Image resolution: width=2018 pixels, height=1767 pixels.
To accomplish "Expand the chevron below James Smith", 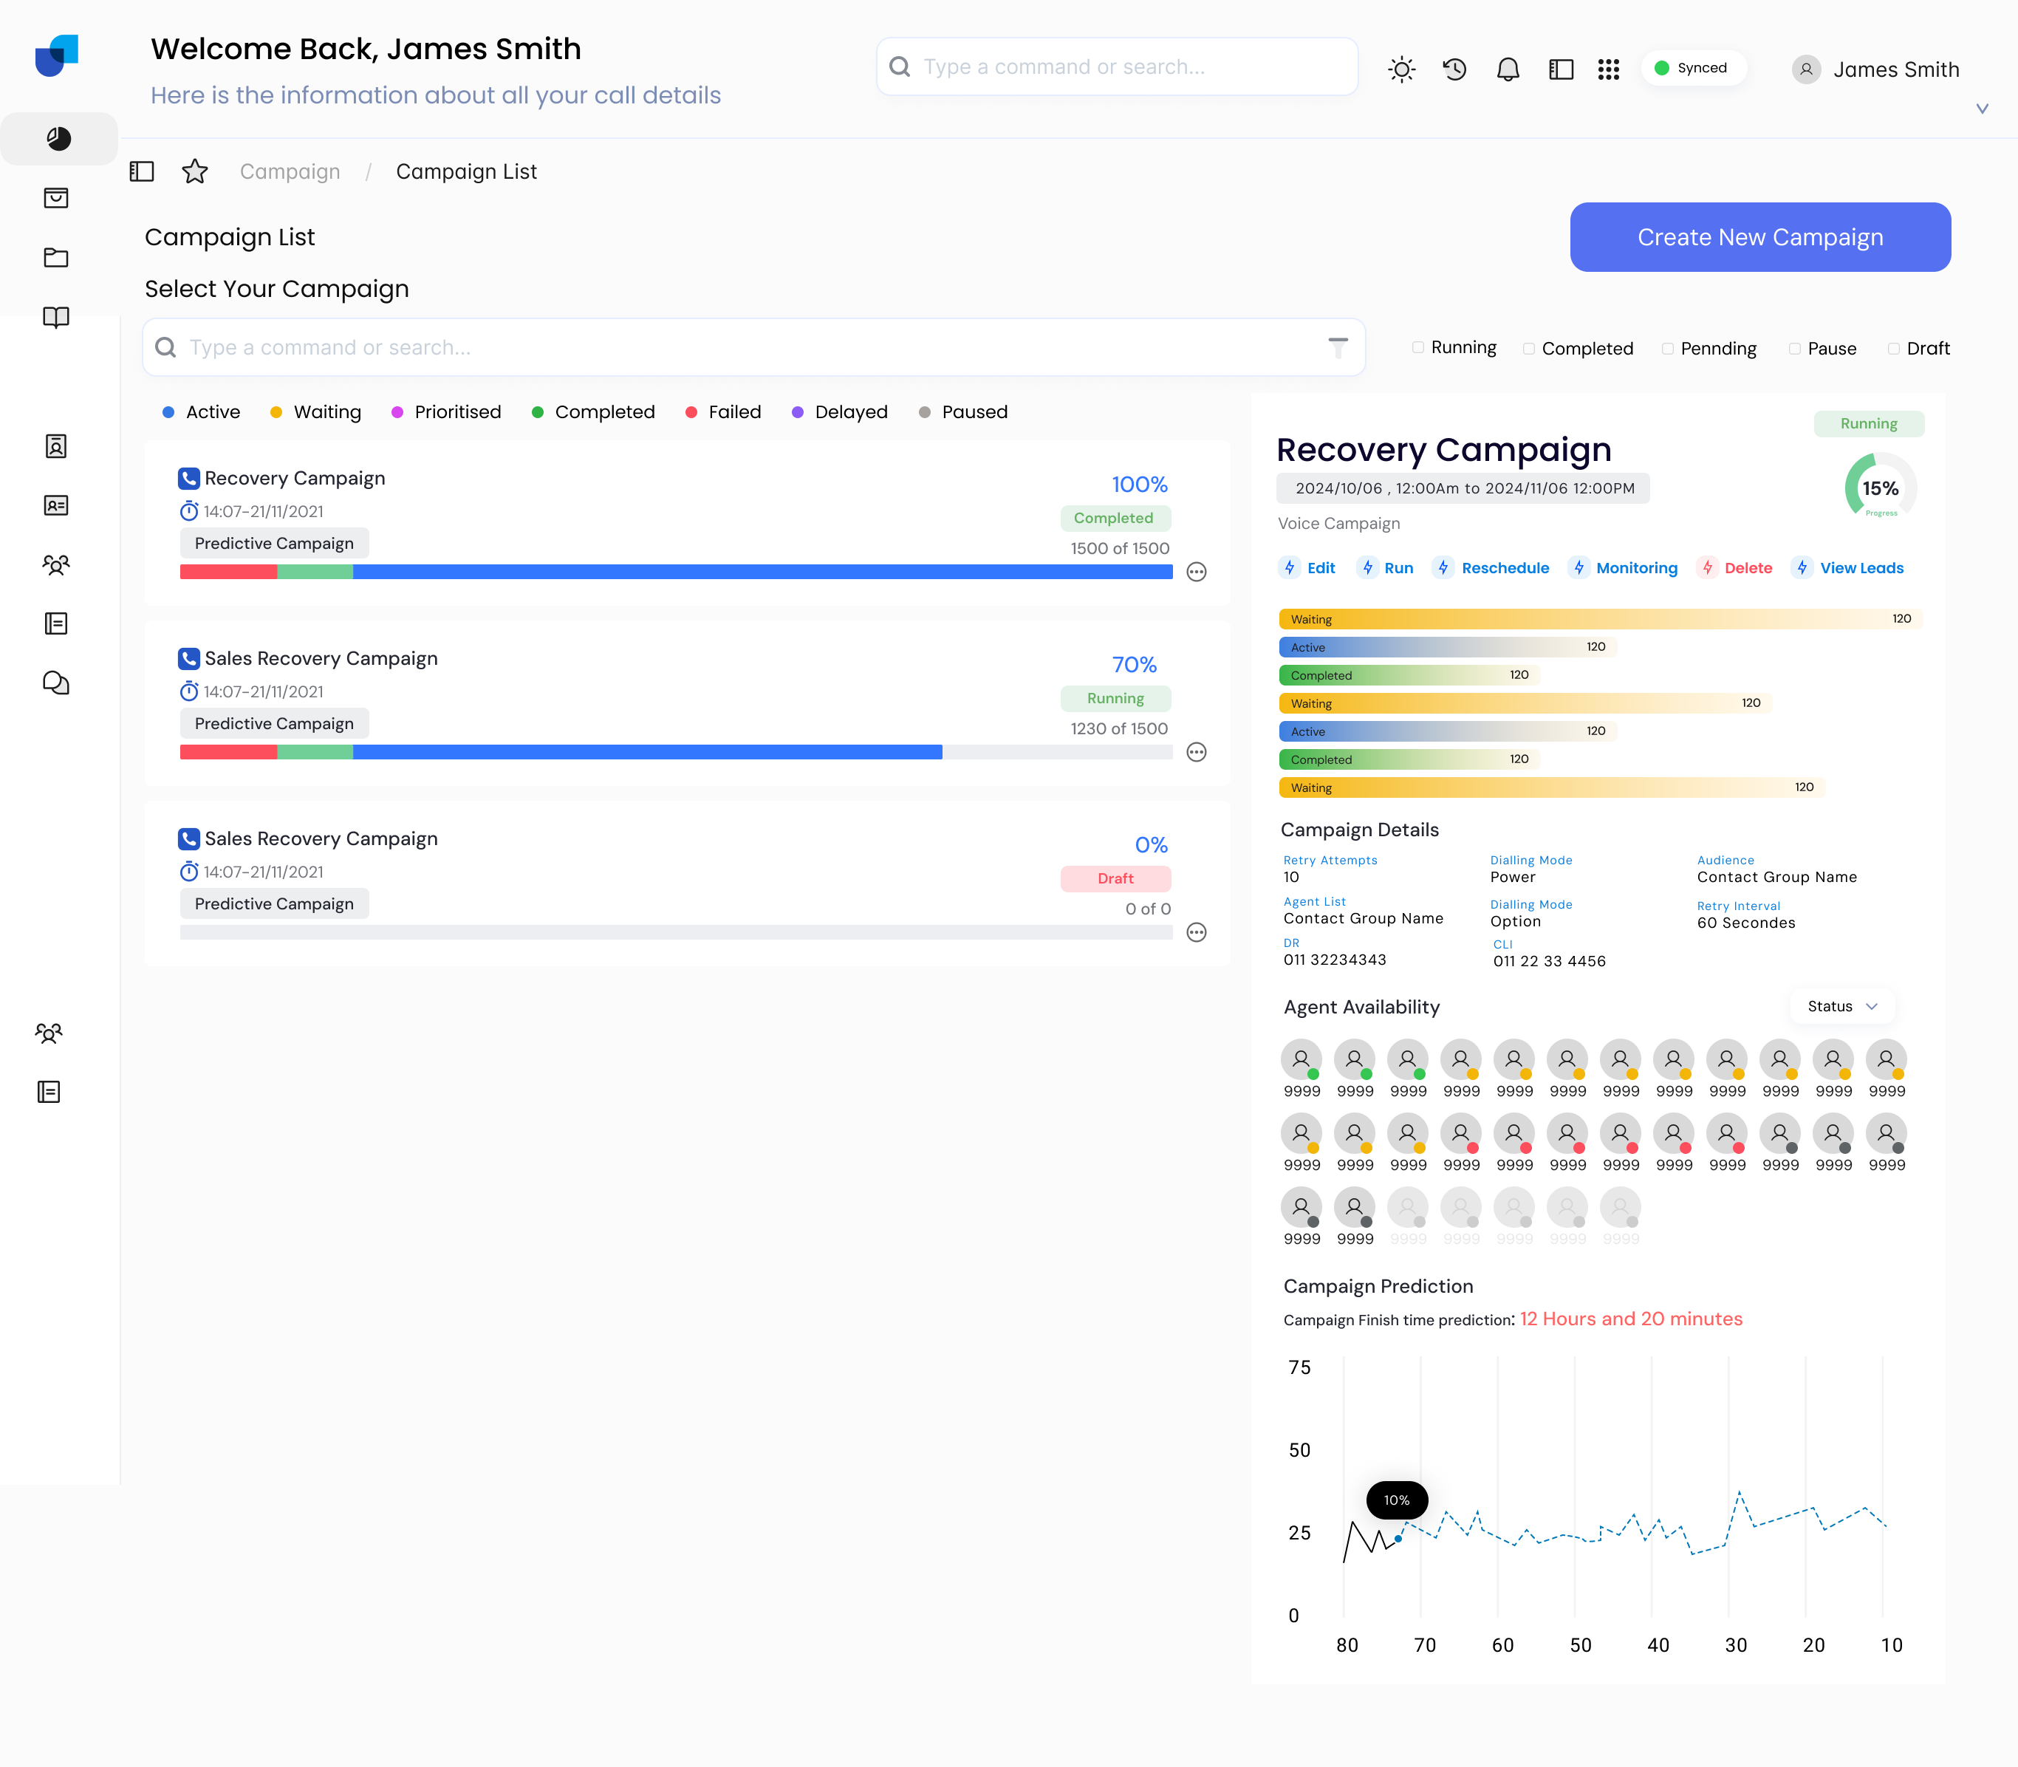I will click(x=1982, y=109).
